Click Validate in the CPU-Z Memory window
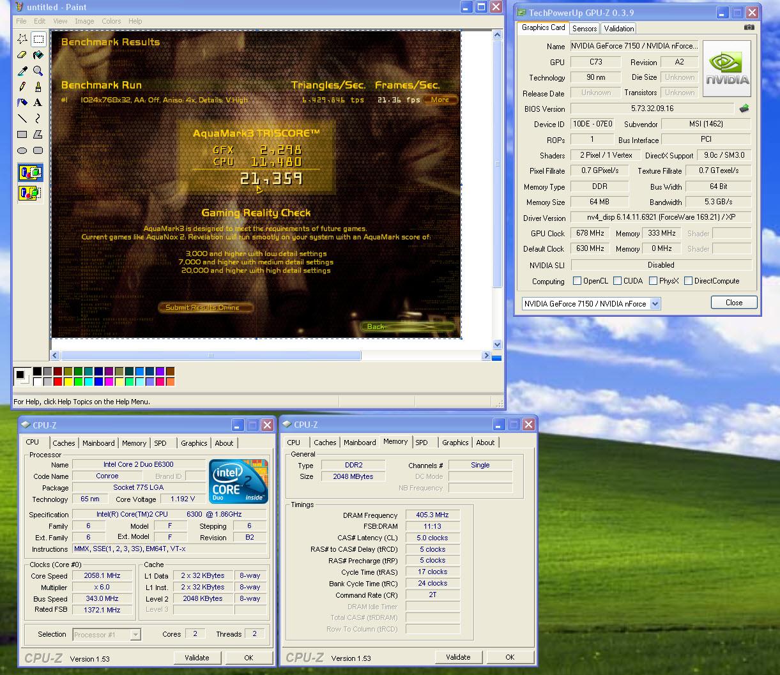The width and height of the screenshot is (780, 675). click(x=458, y=657)
